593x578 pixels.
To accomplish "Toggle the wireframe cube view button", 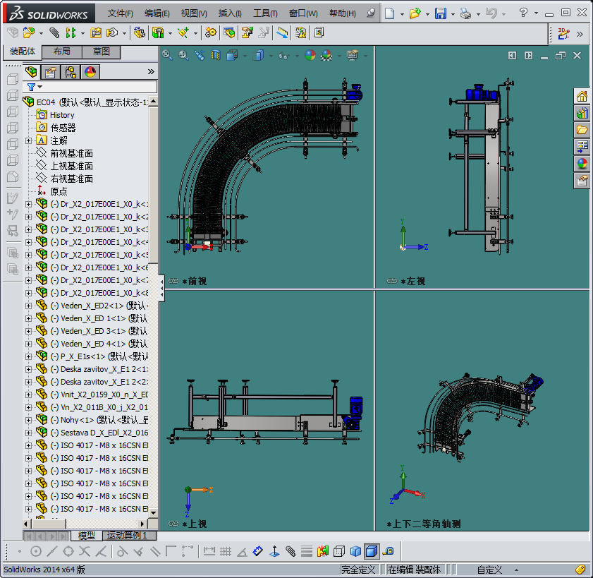I will point(339,551).
